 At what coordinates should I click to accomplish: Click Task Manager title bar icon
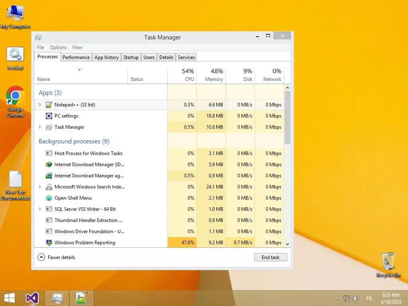[x=38, y=37]
